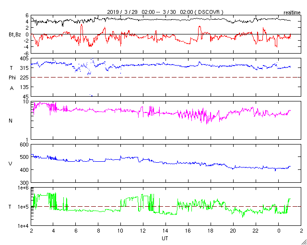
Task: Click the resize grip at bottom-right corner
Action: (x=304, y=242)
